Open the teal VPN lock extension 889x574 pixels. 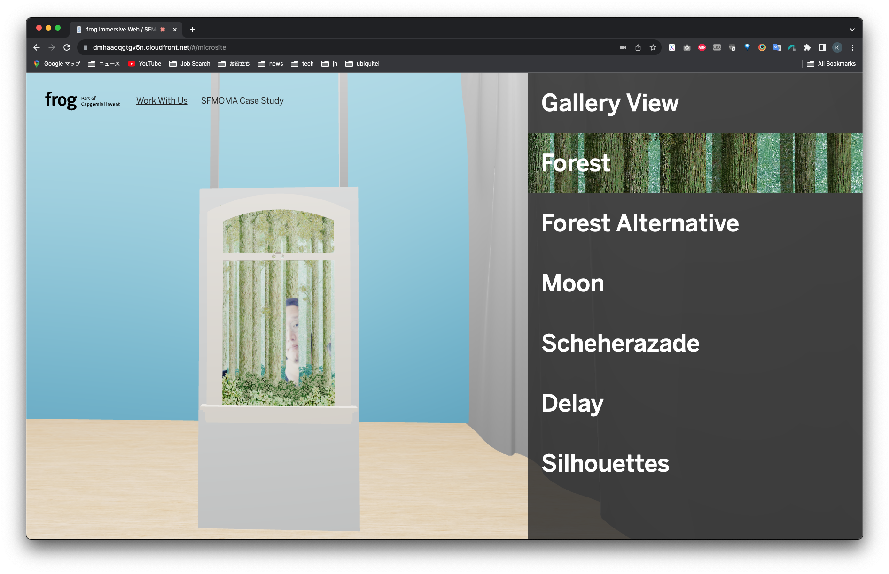tap(792, 47)
